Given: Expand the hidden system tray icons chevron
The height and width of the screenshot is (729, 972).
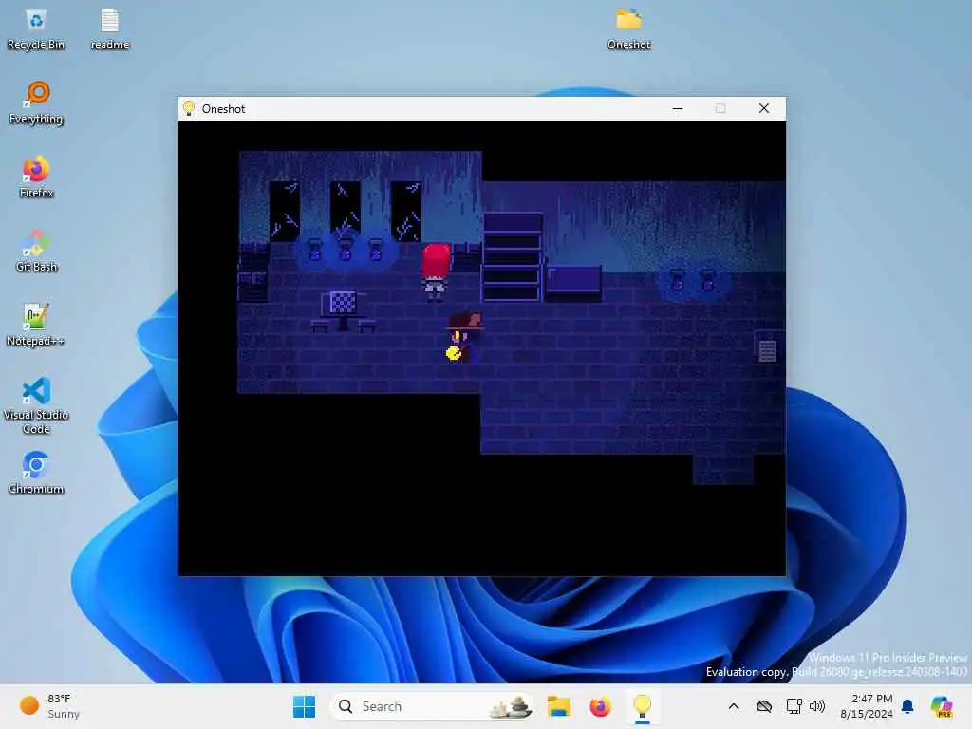Looking at the screenshot, I should coord(734,706).
